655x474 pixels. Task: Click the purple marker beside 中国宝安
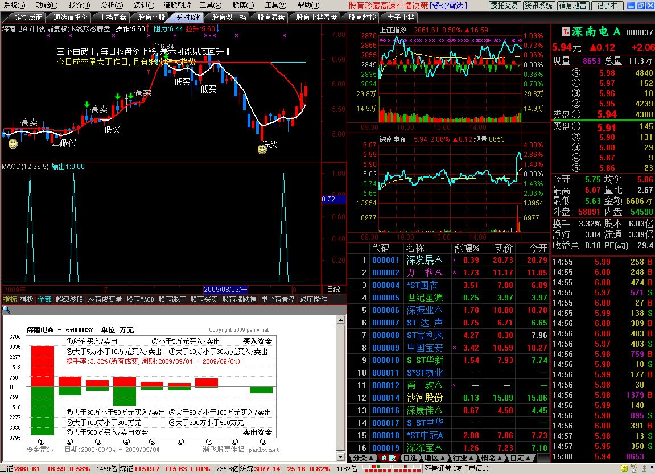click(454, 348)
